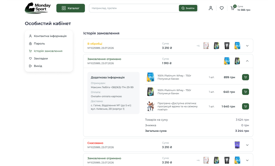
Task: Collapse the opened 1 910 ₴ order chevron
Action: [x=247, y=61]
